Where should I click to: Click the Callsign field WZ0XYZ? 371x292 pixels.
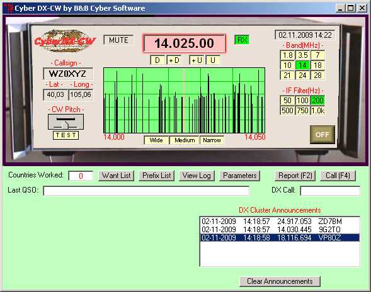pos(68,74)
